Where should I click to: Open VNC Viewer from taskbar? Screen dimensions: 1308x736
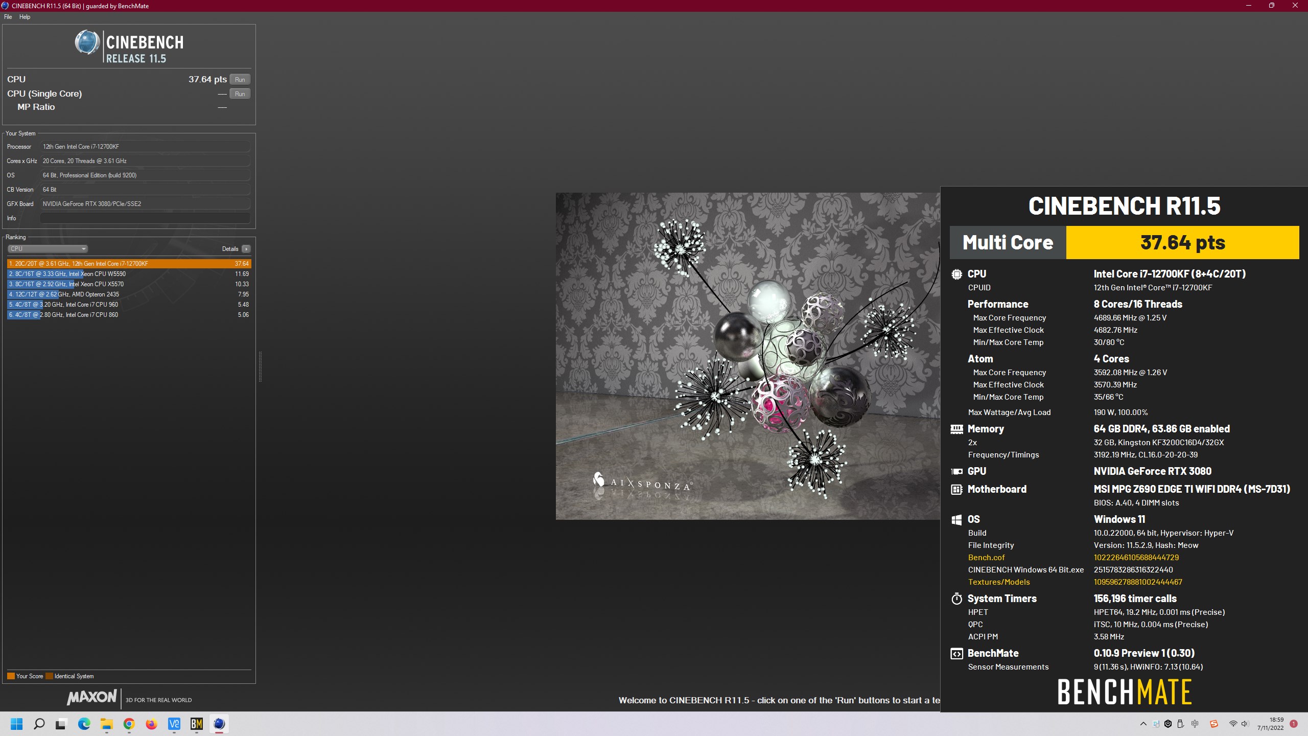[x=174, y=724]
